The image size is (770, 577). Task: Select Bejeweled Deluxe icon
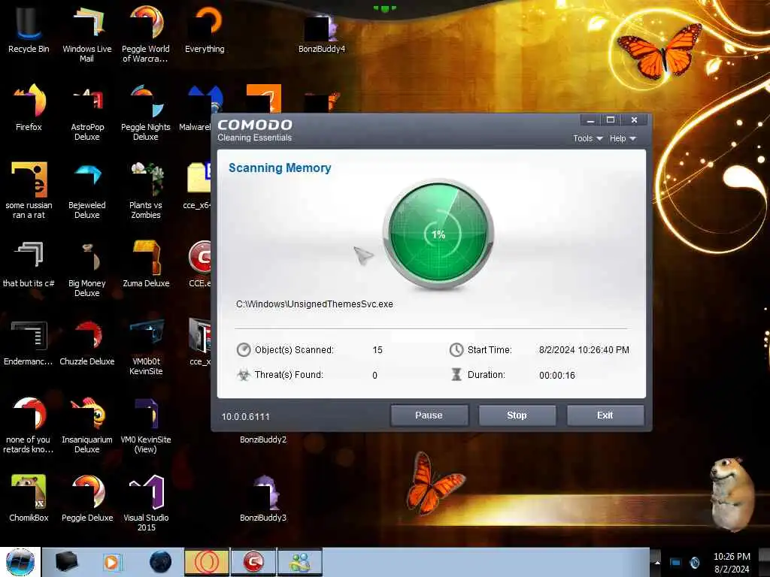87,190
